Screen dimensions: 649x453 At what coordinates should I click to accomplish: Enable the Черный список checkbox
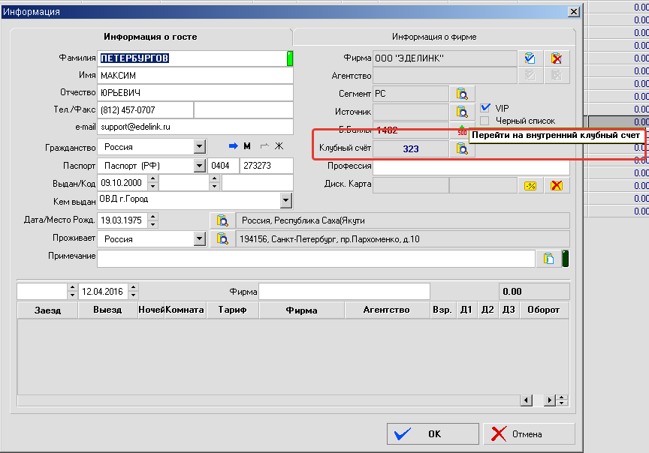point(485,121)
